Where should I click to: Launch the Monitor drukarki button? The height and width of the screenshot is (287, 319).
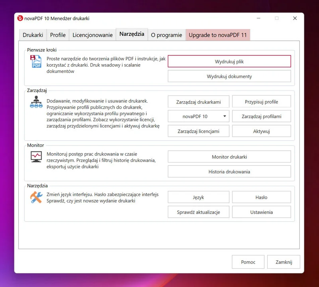click(x=229, y=157)
